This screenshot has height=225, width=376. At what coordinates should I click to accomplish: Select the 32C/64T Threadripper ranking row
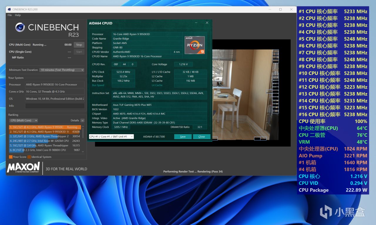pos(45,136)
